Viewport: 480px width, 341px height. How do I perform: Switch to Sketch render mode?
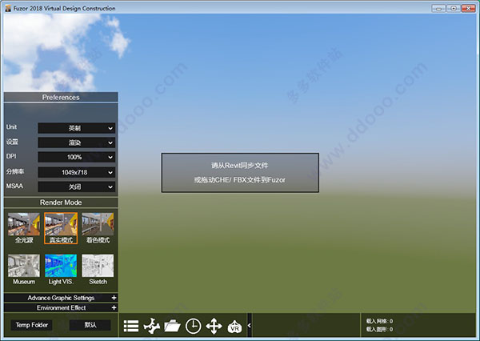(x=98, y=266)
